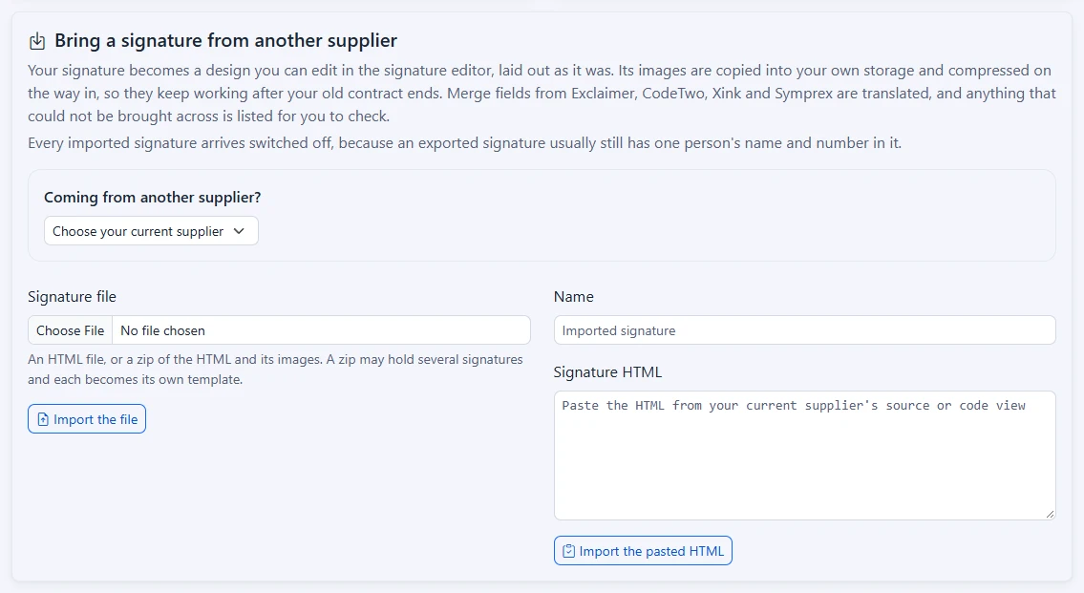Viewport: 1084px width, 593px height.
Task: Click the 'Name' field label
Action: coord(574,296)
